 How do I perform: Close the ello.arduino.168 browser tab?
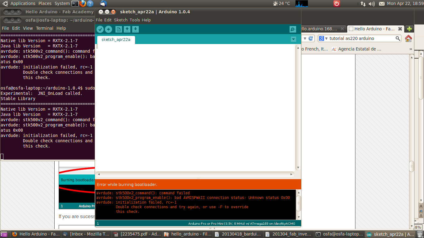(342, 29)
